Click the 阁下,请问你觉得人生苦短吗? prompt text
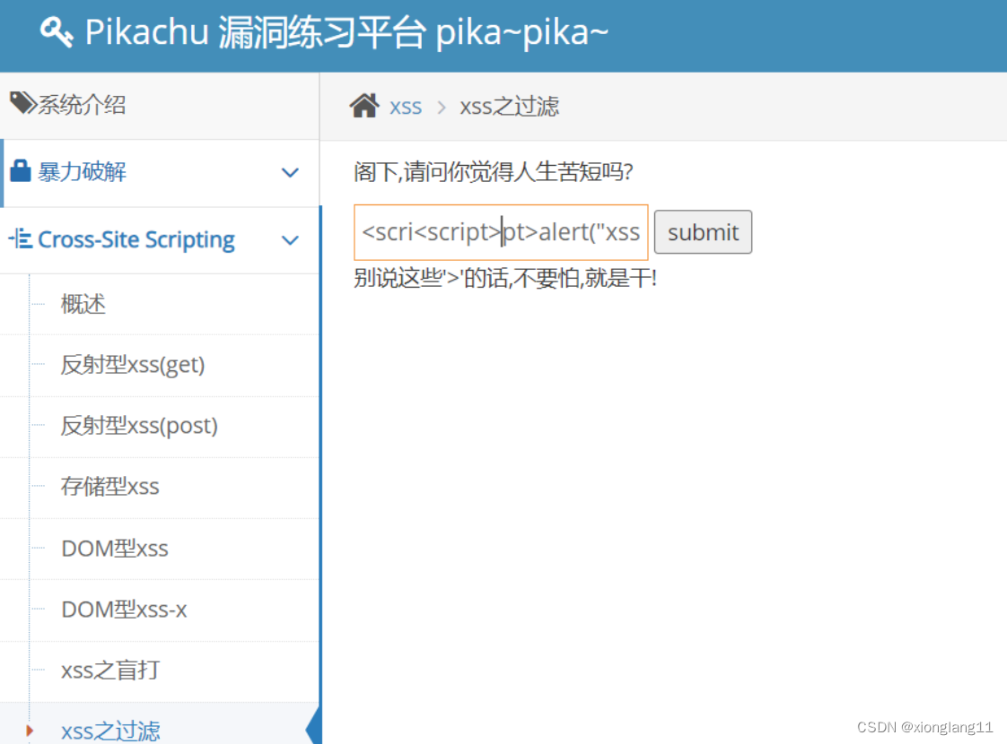The image size is (1007, 744). pos(494,172)
